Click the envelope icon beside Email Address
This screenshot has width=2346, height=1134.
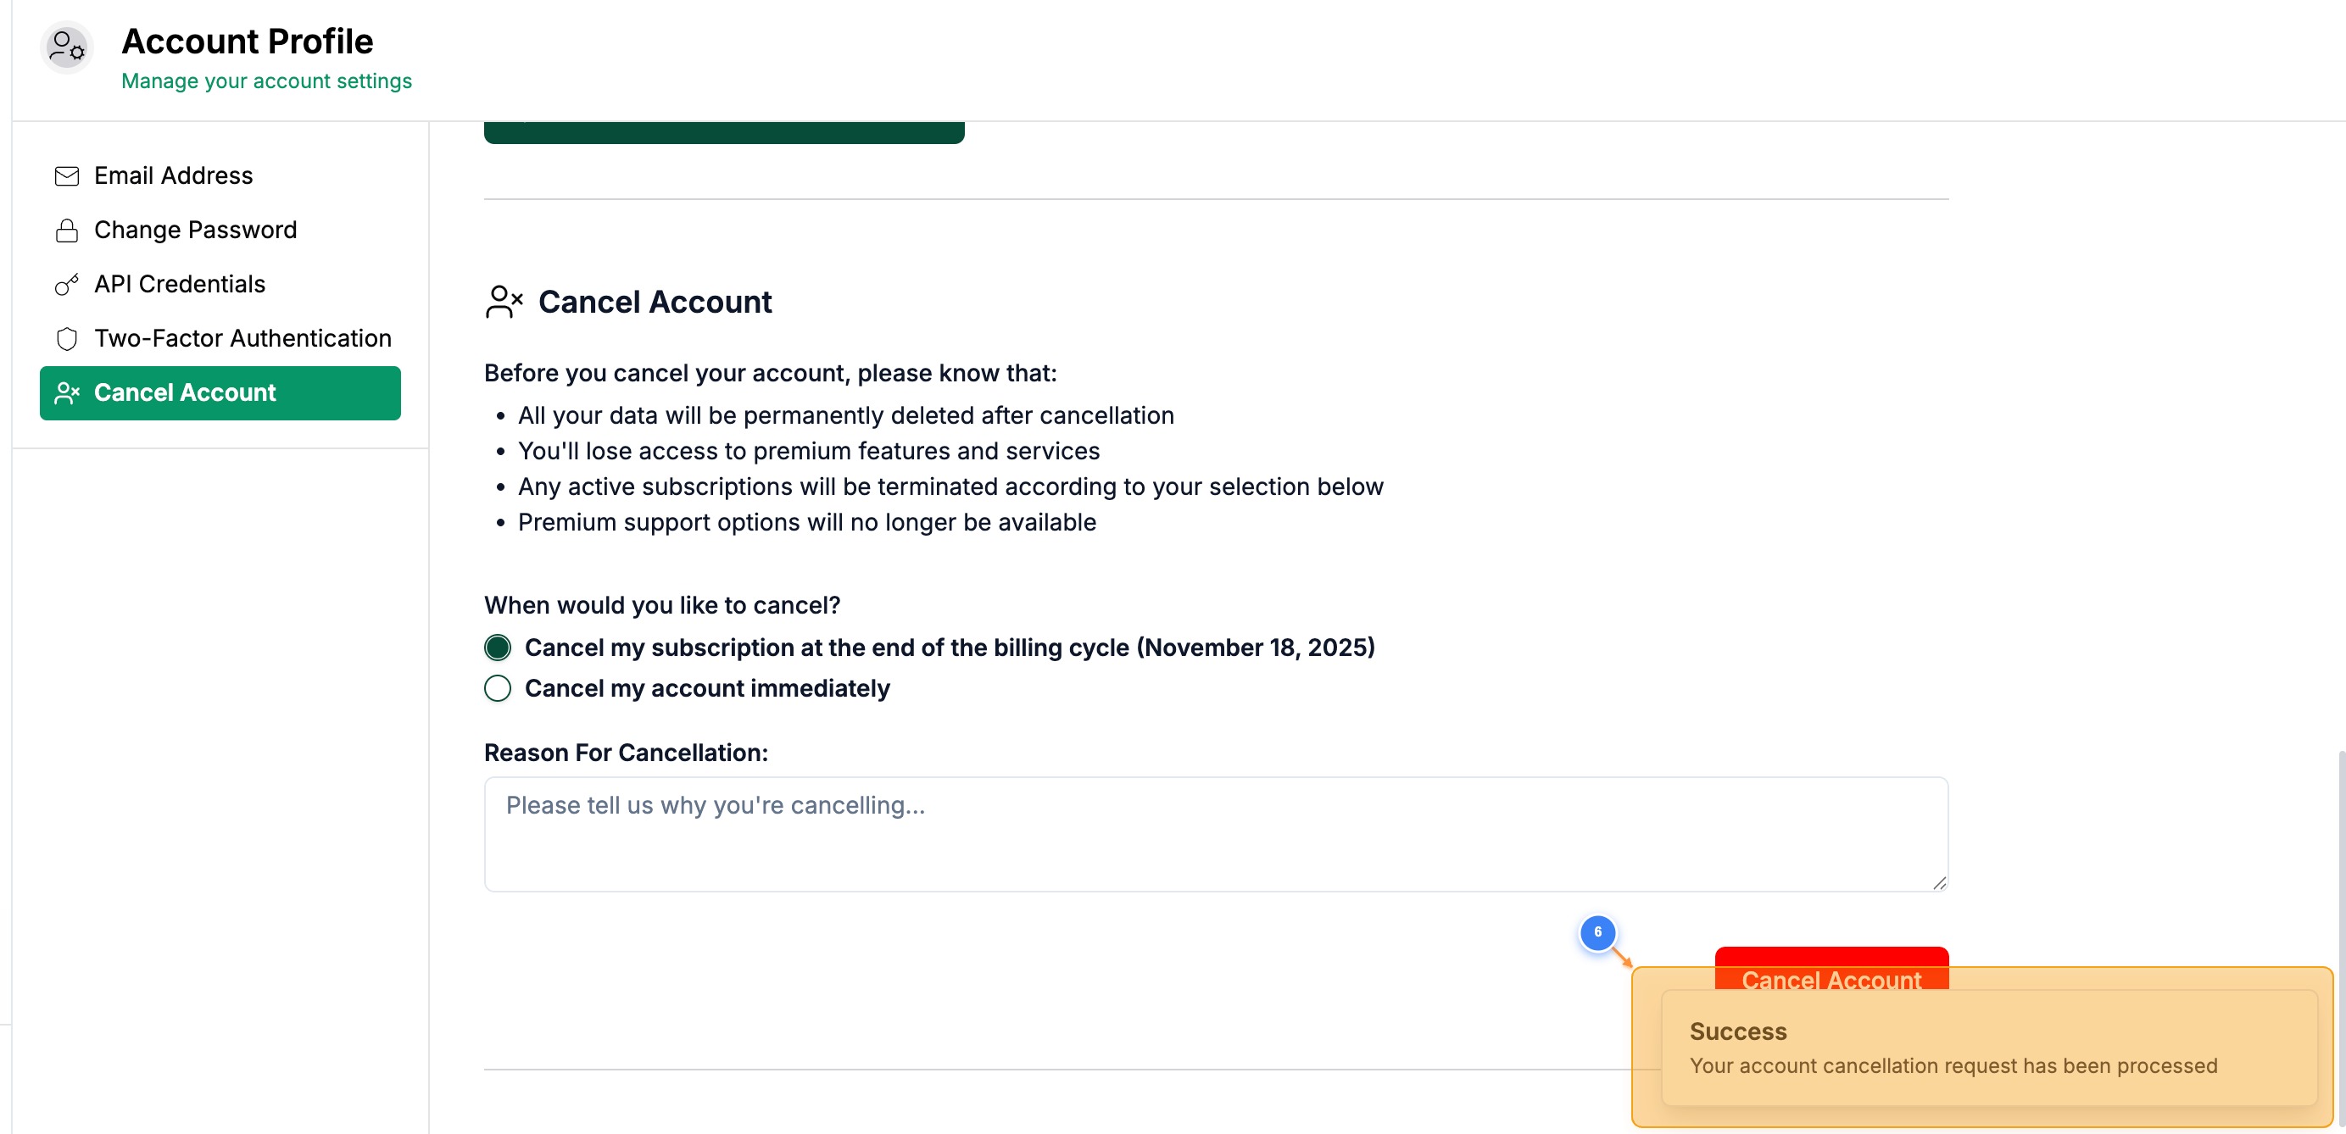66,175
